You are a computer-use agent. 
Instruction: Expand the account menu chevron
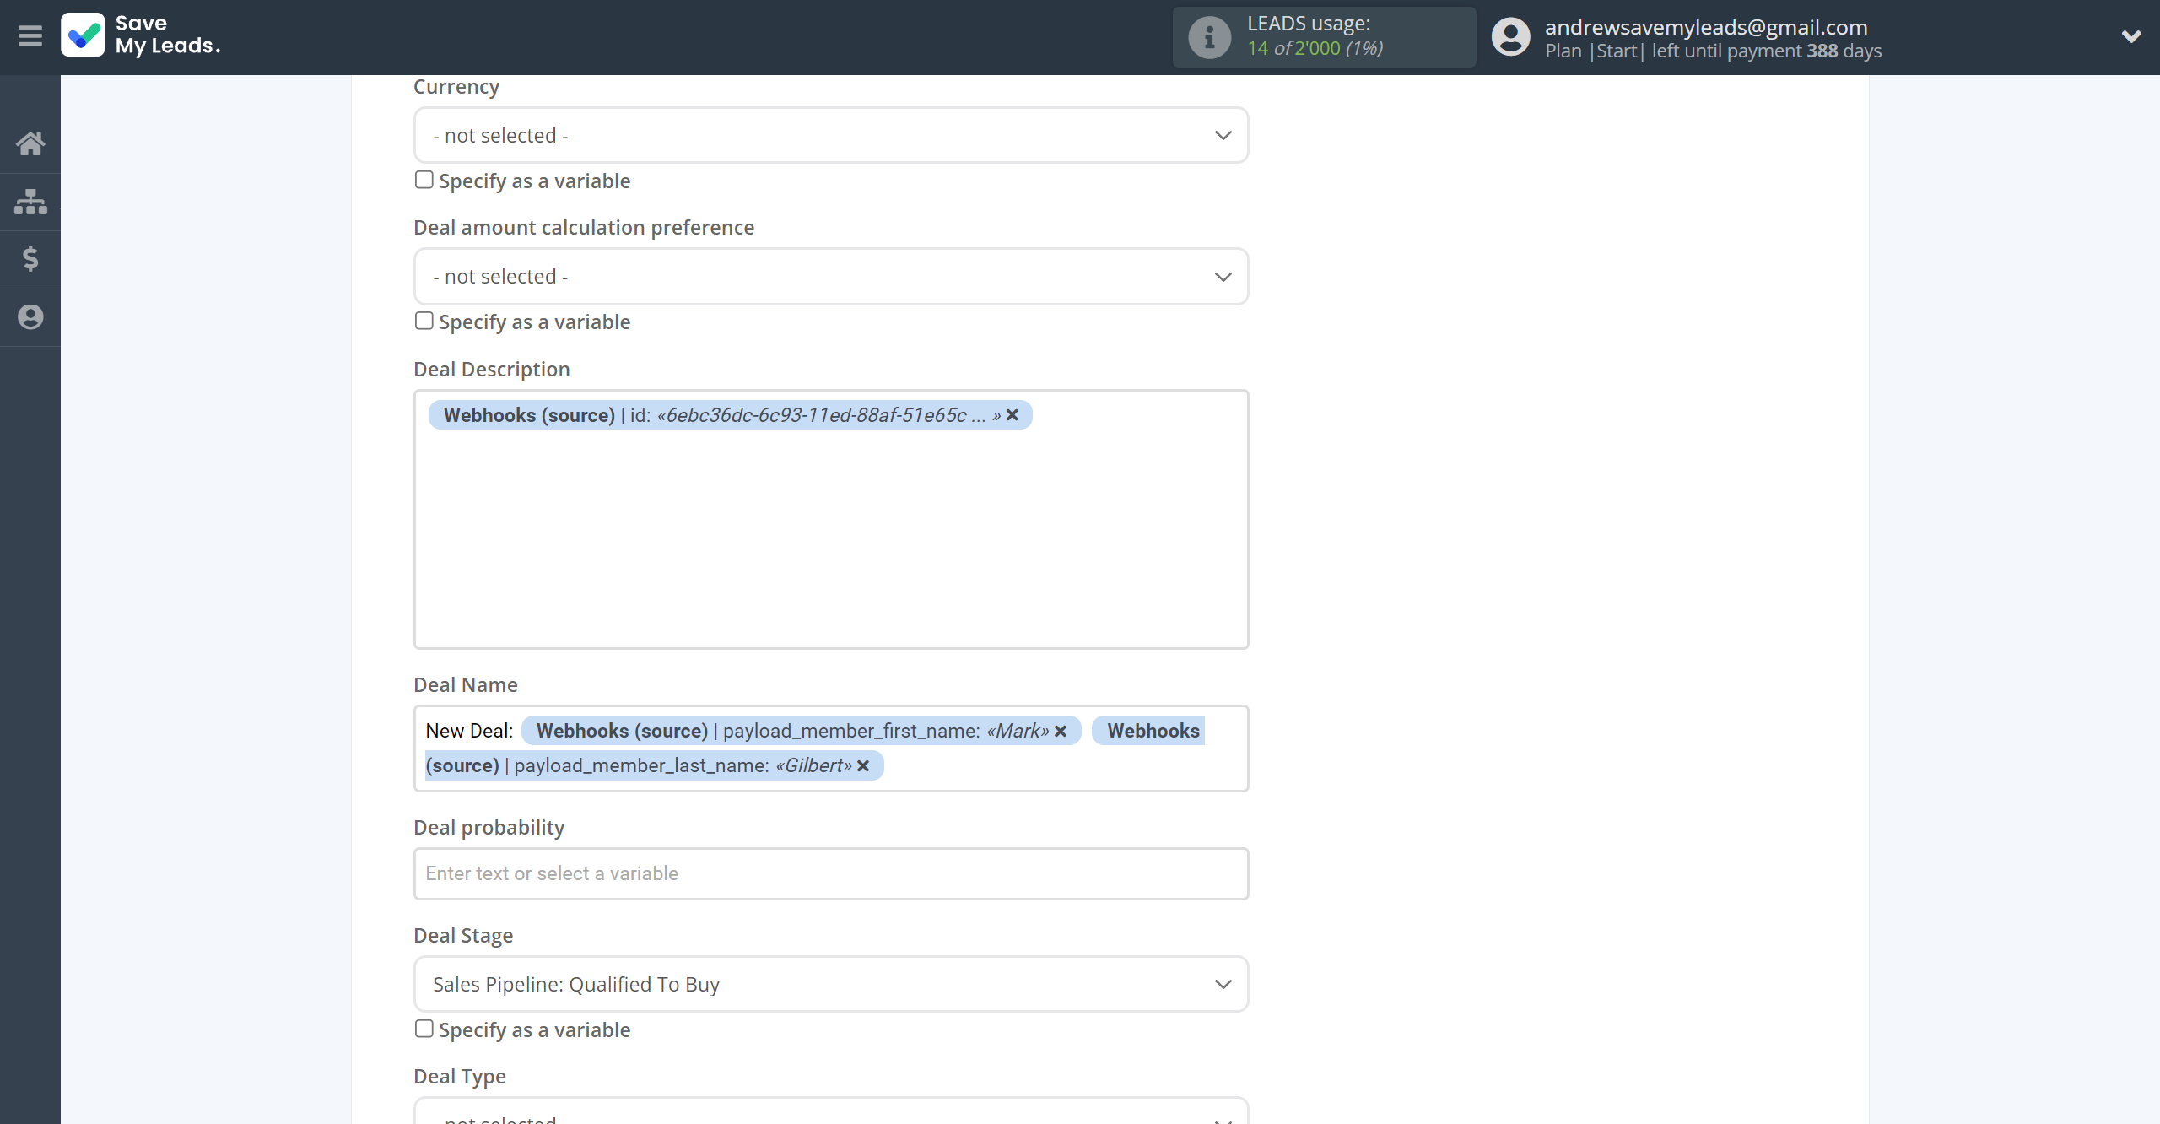tap(2131, 36)
